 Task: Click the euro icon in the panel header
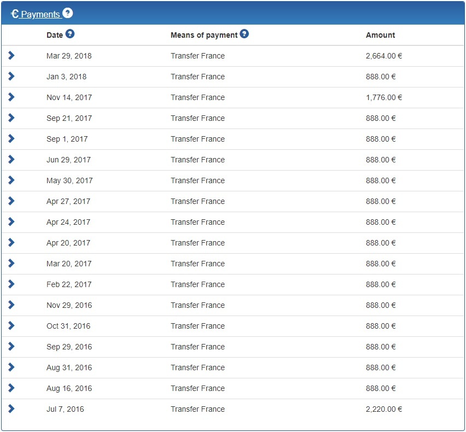coord(15,14)
